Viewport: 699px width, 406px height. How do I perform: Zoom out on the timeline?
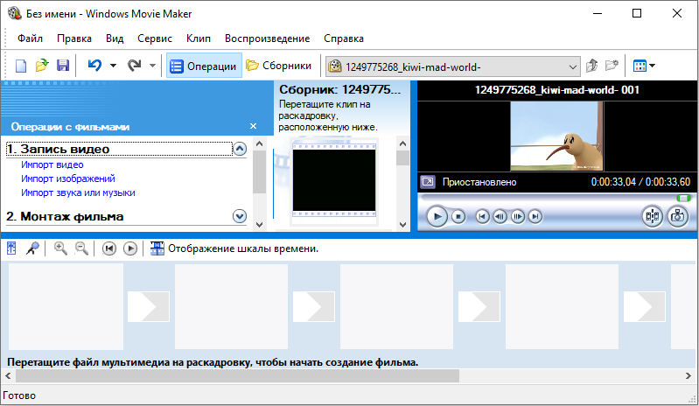(x=81, y=248)
